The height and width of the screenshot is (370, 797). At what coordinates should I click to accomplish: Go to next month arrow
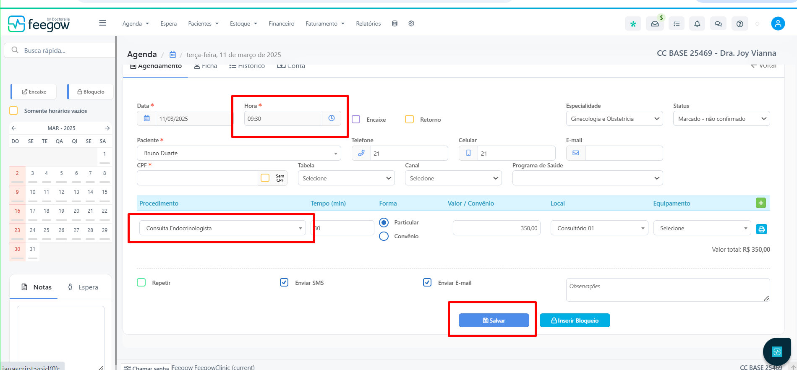pyautogui.click(x=107, y=128)
